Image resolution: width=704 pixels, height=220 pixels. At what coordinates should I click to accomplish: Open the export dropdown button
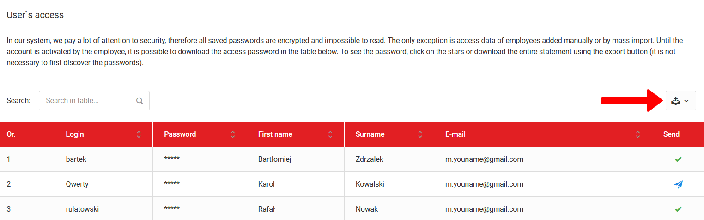(680, 101)
